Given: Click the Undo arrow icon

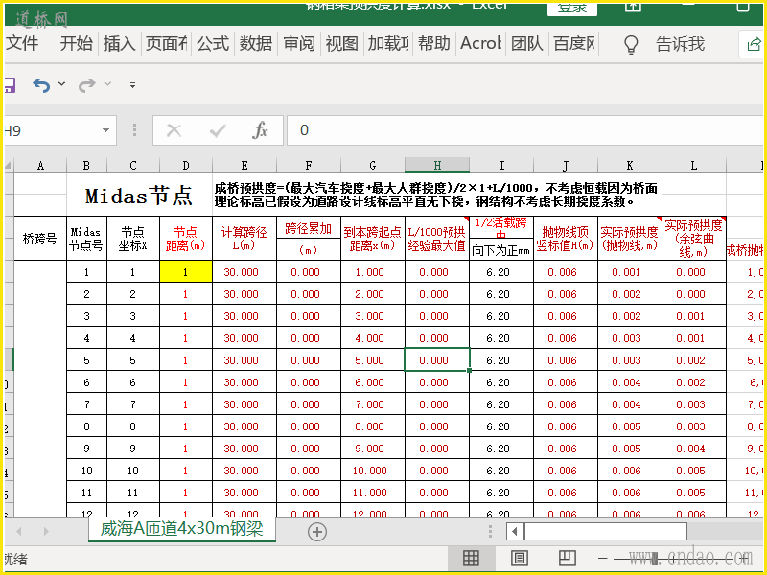Looking at the screenshot, I should pos(41,85).
